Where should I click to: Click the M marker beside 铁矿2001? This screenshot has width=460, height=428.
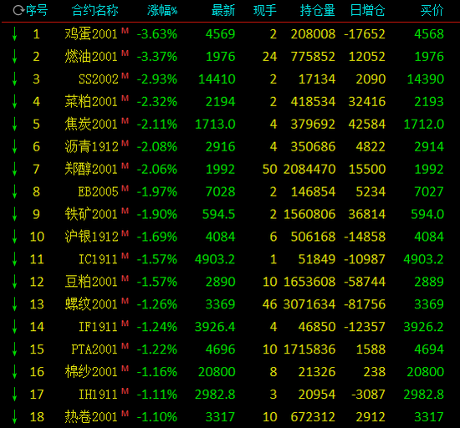click(125, 211)
